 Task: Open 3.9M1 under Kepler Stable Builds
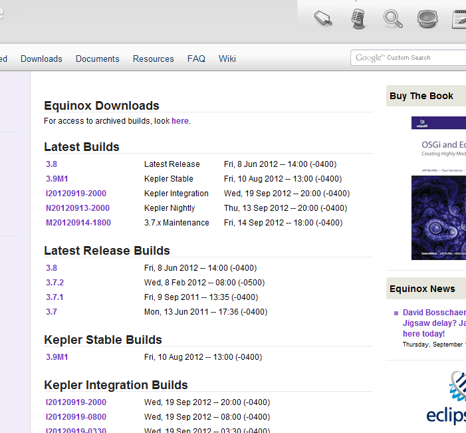click(x=57, y=357)
